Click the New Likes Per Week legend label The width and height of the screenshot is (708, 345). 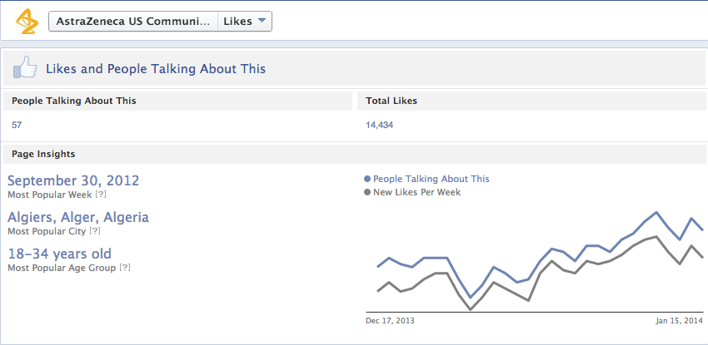pyautogui.click(x=416, y=192)
